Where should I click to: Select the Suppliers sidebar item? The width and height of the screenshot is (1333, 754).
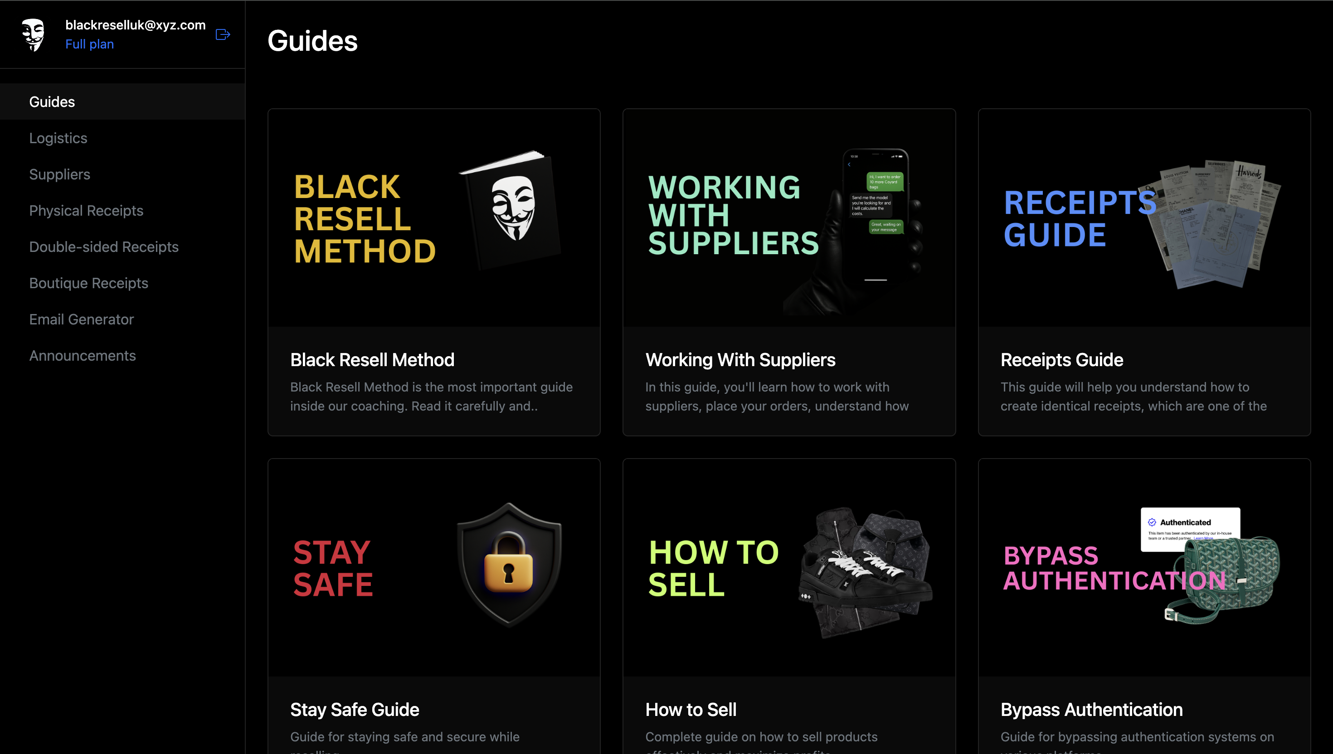coord(59,174)
